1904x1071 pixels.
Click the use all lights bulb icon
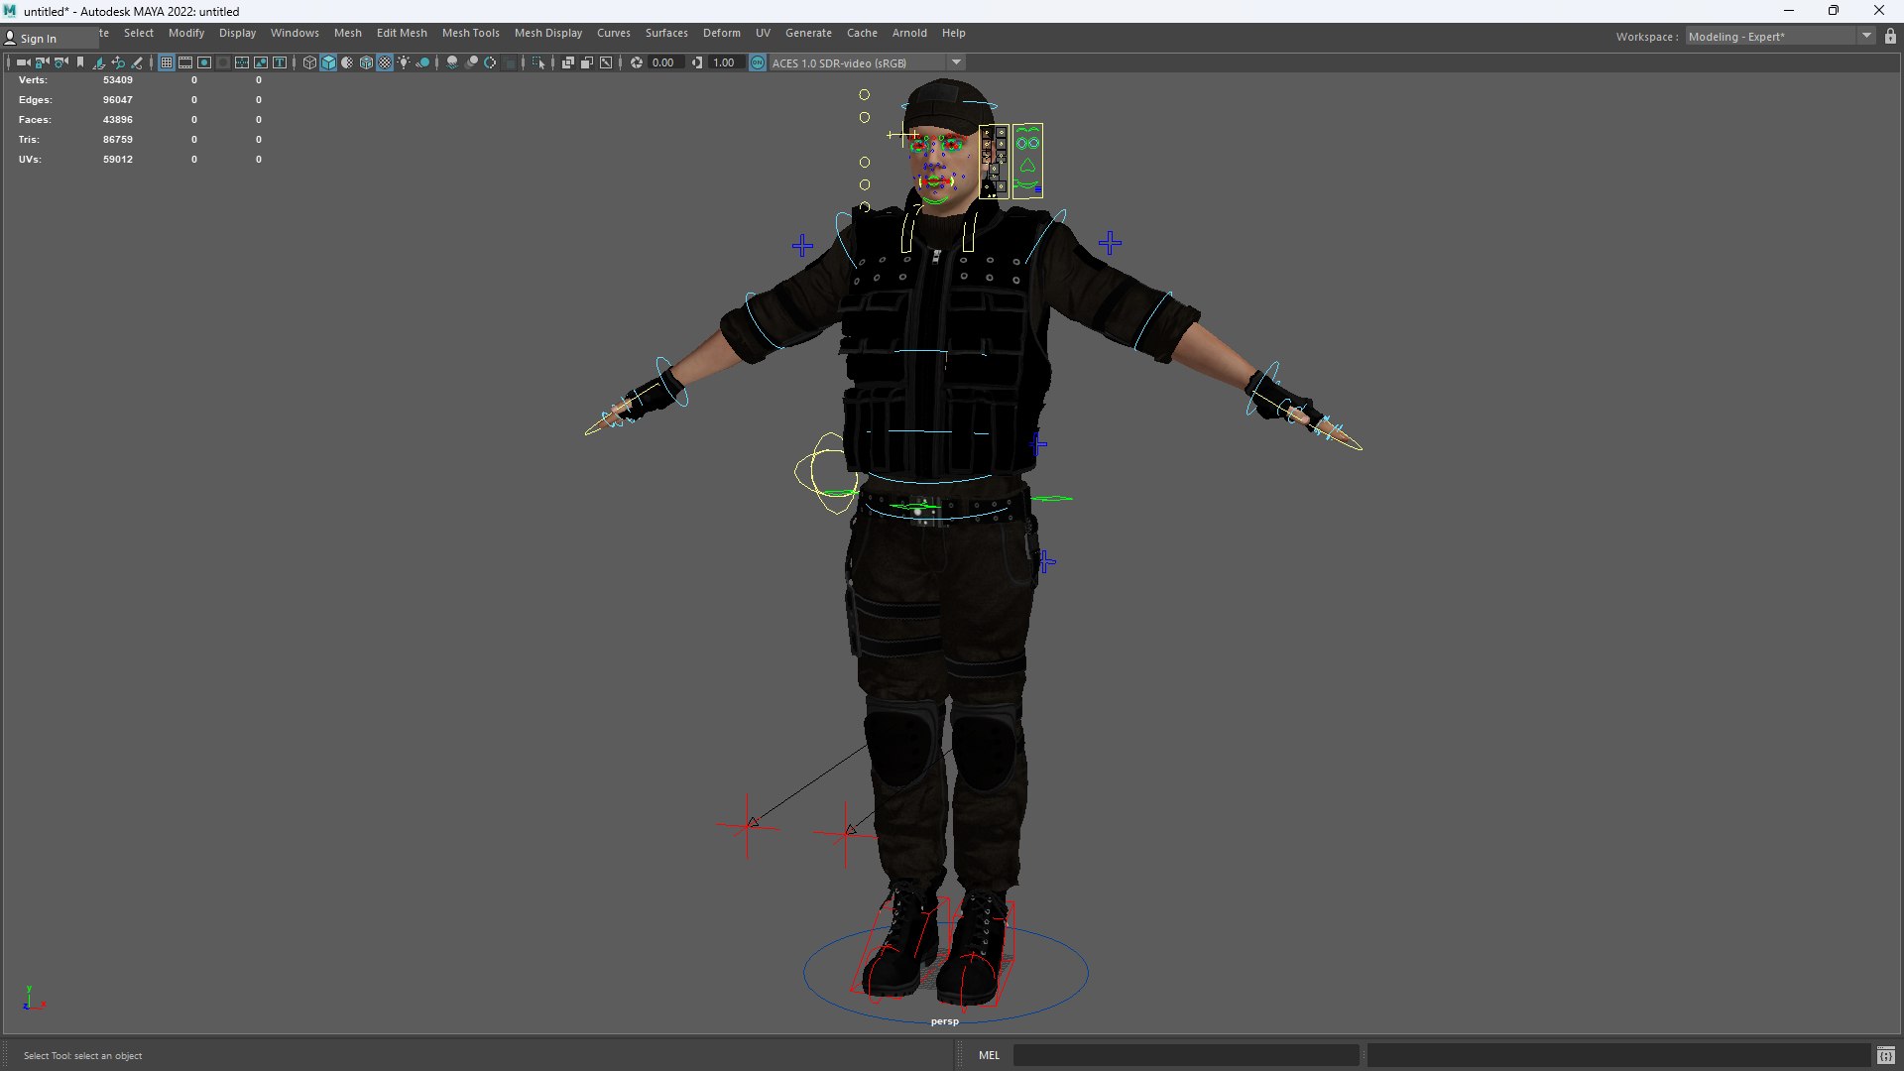404,62
